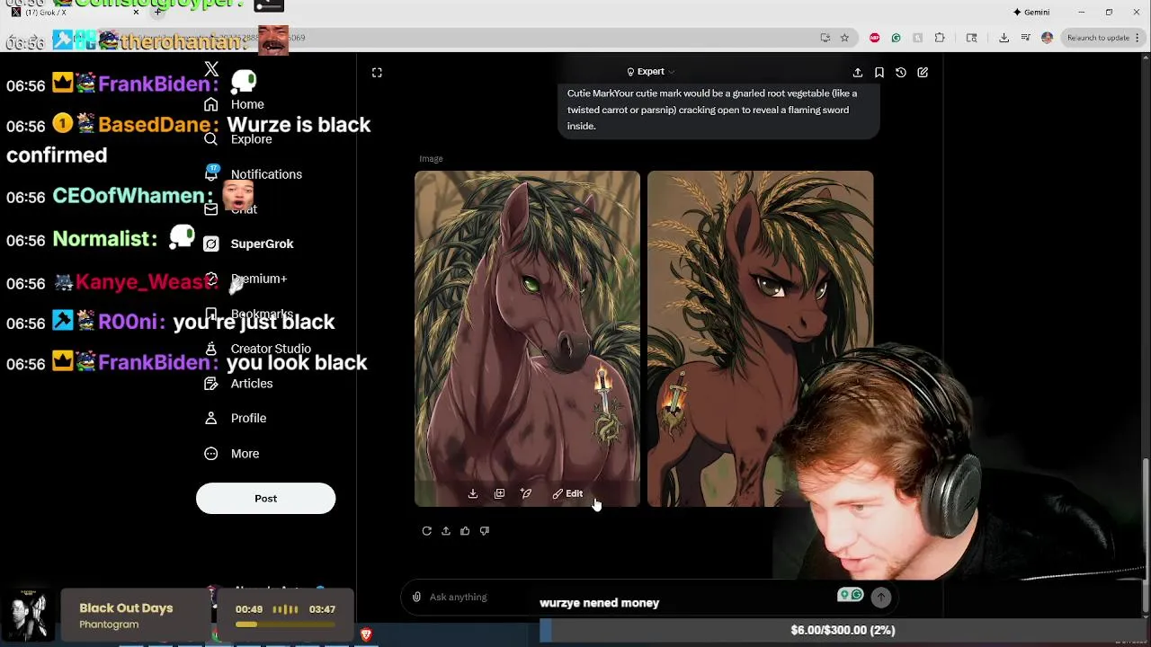Open Articles in the sidebar
1151x647 pixels.
pyautogui.click(x=238, y=384)
